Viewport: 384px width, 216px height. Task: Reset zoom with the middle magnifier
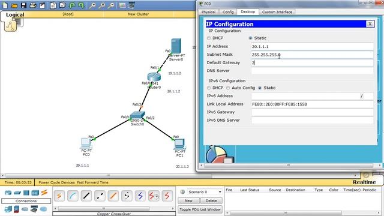[x=101, y=5]
